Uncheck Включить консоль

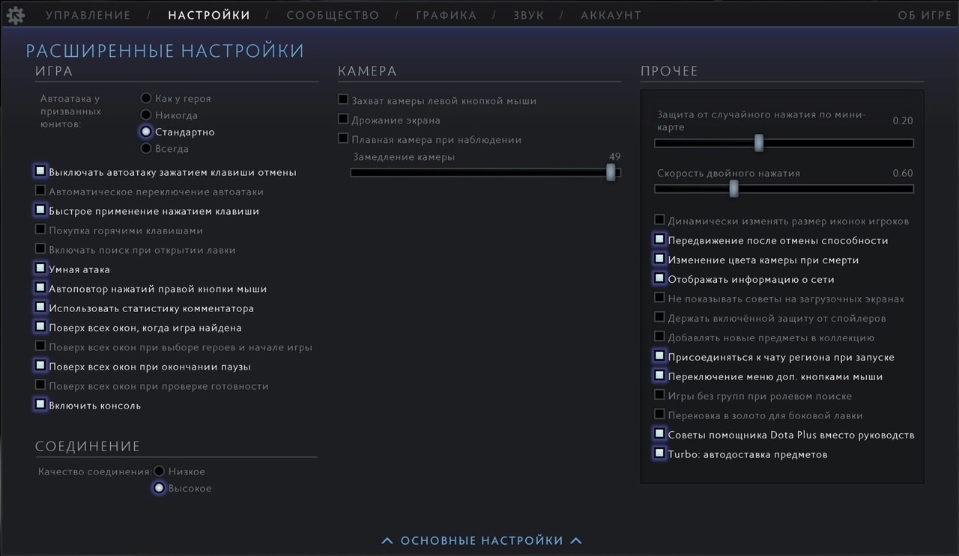pyautogui.click(x=40, y=404)
